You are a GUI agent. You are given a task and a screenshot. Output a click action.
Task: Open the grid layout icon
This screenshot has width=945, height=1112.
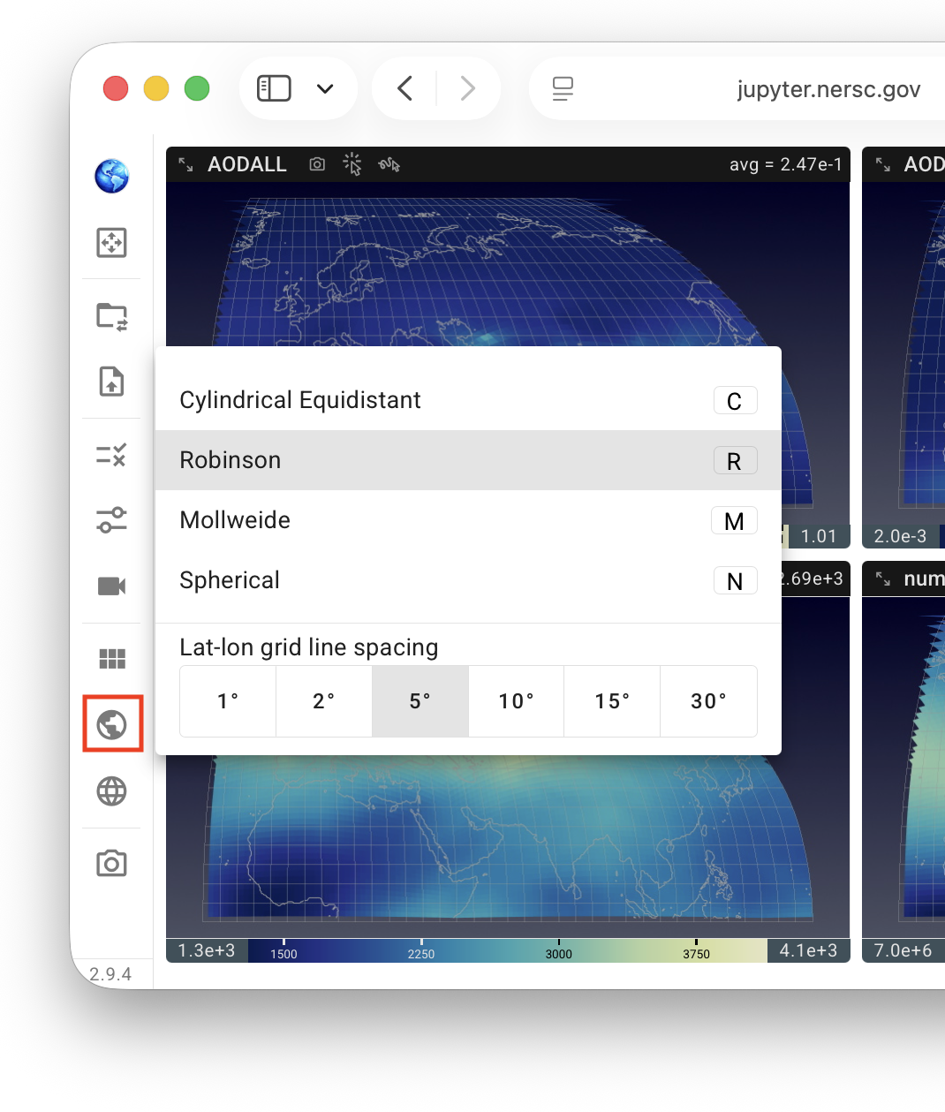click(112, 658)
